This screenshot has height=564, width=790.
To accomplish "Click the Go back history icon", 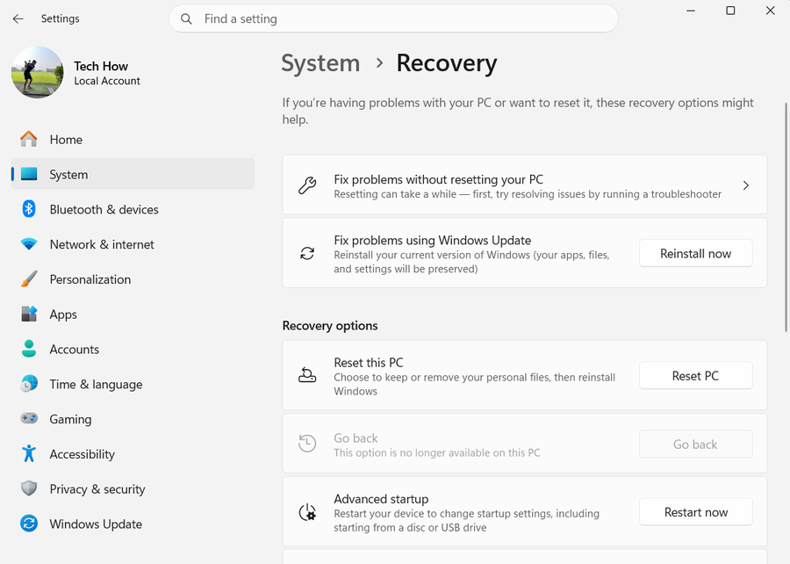I will (307, 444).
